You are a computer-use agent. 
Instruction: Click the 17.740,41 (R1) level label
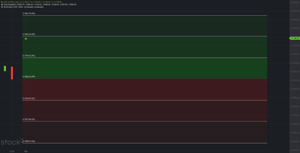point(29,55)
